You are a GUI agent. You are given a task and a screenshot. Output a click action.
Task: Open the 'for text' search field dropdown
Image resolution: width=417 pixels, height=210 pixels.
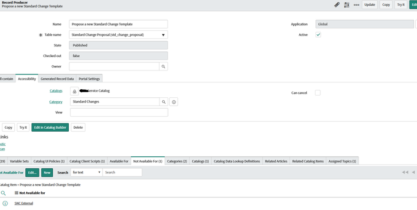coord(87,172)
